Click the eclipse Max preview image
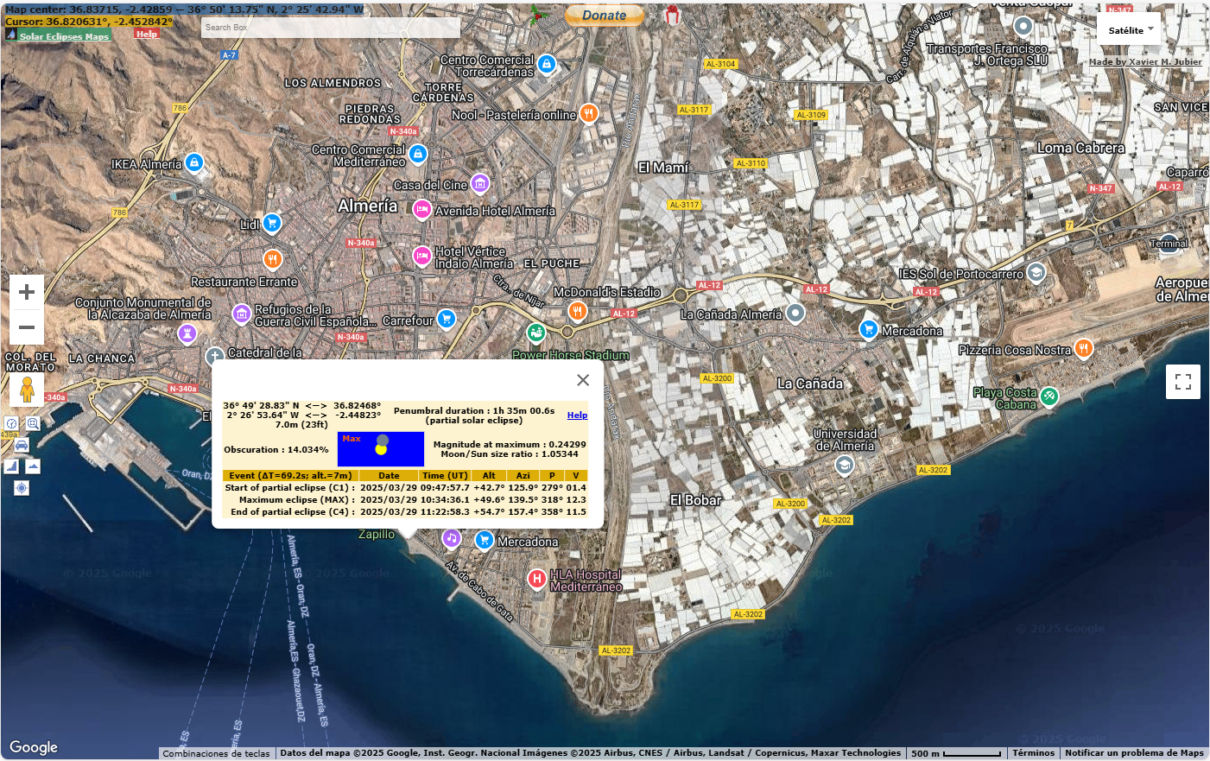Viewport: 1210px width, 761px height. 380,449
